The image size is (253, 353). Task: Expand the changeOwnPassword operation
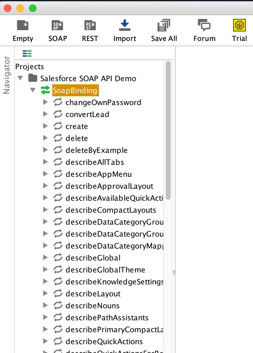(x=45, y=102)
